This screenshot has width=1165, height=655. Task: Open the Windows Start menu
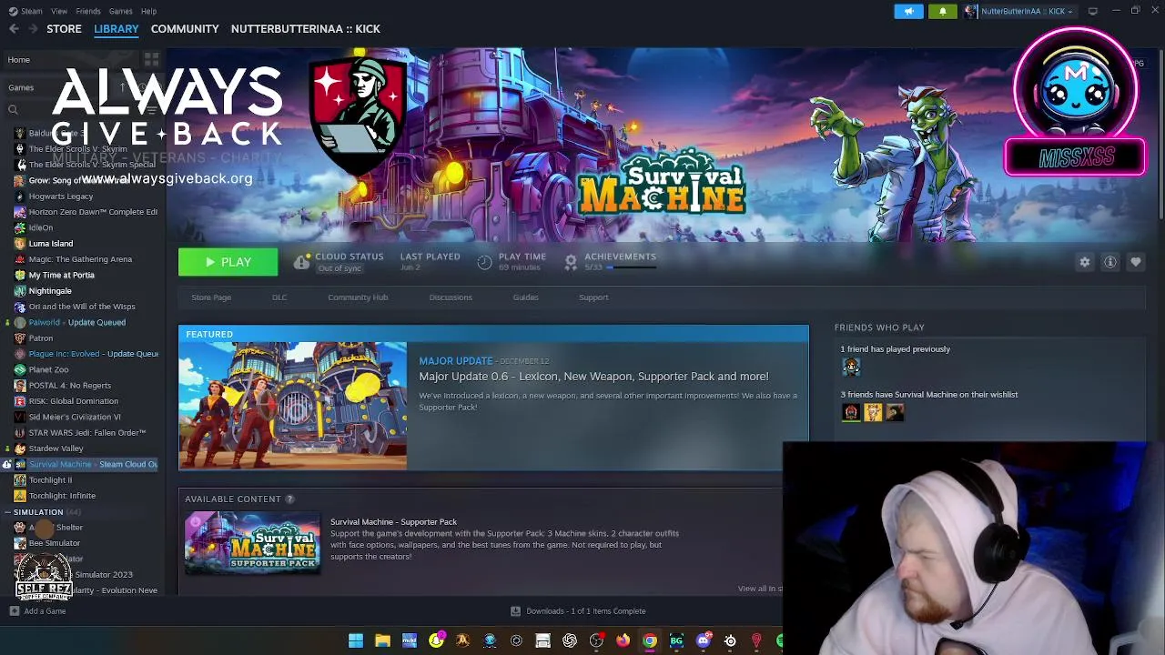click(356, 640)
